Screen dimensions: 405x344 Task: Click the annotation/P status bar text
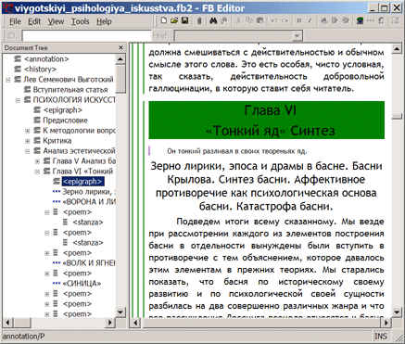coord(24,337)
